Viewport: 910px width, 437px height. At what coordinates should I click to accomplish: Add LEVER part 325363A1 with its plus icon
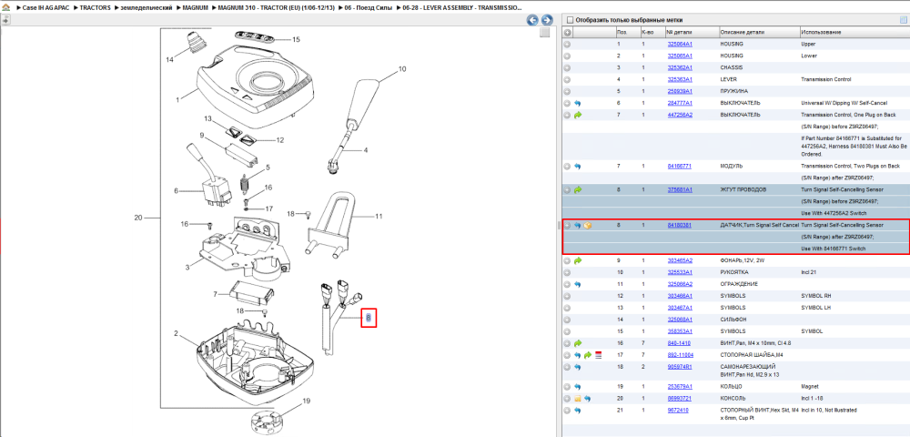[x=568, y=79]
